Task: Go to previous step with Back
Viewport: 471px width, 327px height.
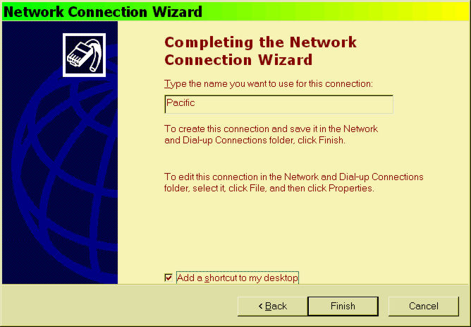Action: (x=272, y=307)
